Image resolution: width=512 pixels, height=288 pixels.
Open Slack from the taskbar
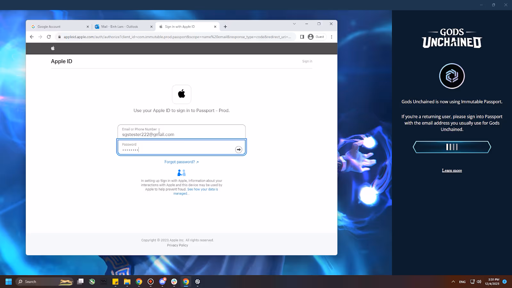coord(174,282)
